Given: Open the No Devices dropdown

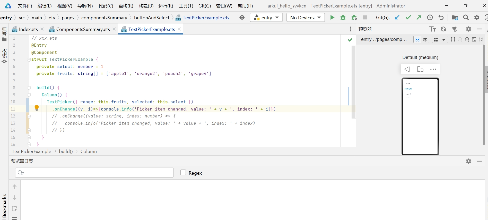Looking at the screenshot, I should coord(306,18).
